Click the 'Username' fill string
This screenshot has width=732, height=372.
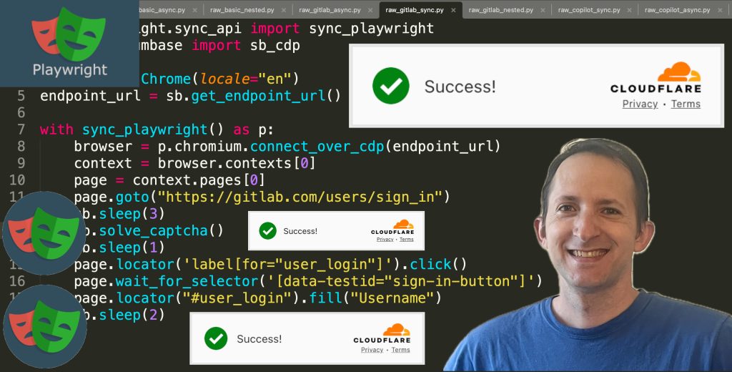[391, 298]
